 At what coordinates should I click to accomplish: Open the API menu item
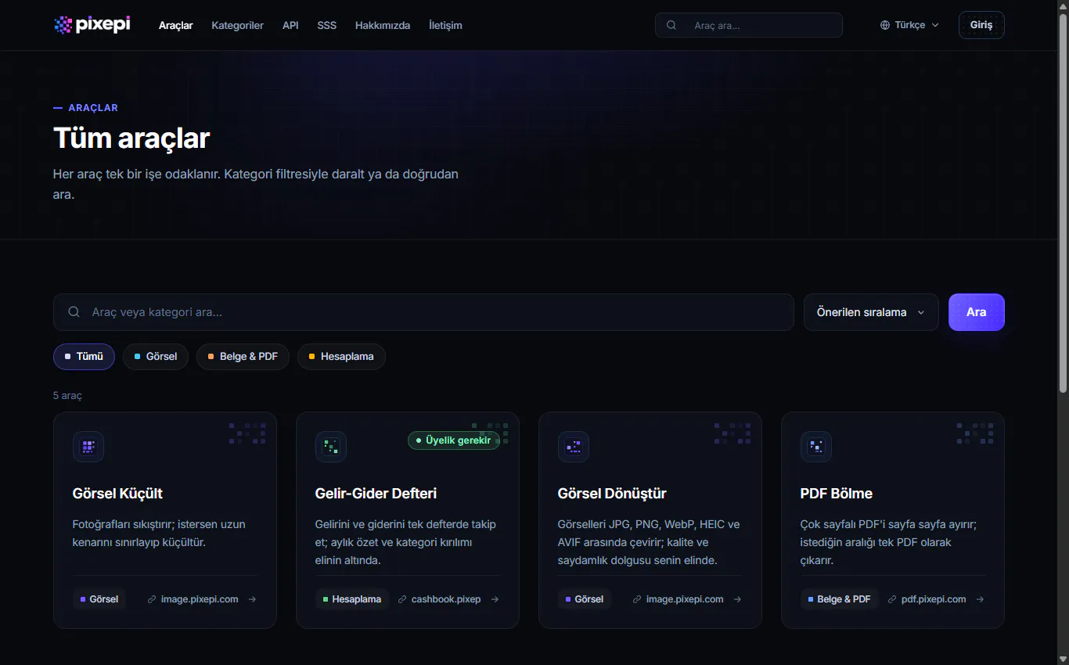click(290, 25)
